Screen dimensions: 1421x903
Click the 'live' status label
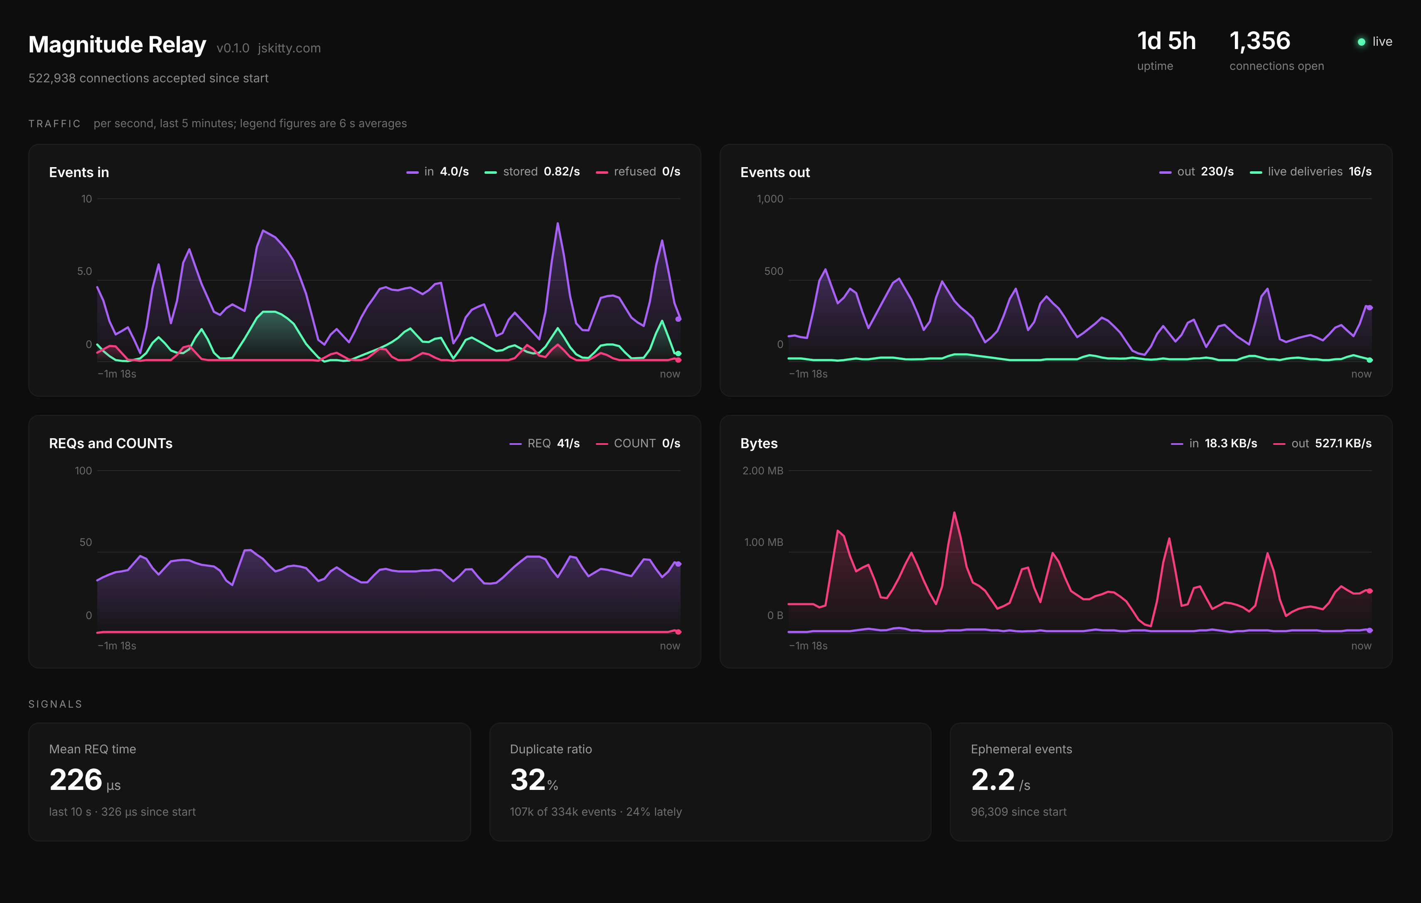(x=1382, y=42)
